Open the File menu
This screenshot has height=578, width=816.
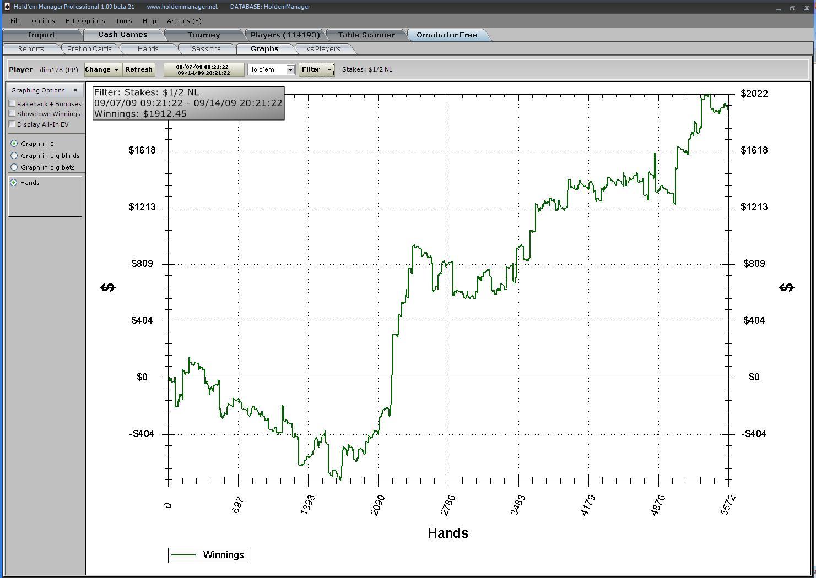pos(15,21)
